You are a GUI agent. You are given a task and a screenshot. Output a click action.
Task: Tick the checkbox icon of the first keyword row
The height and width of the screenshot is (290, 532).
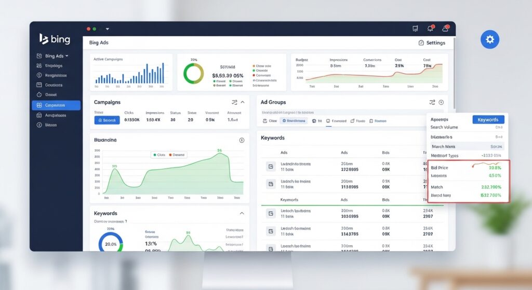click(270, 167)
